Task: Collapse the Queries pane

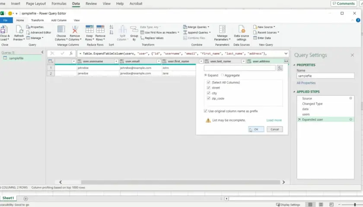Action: pos(42,52)
